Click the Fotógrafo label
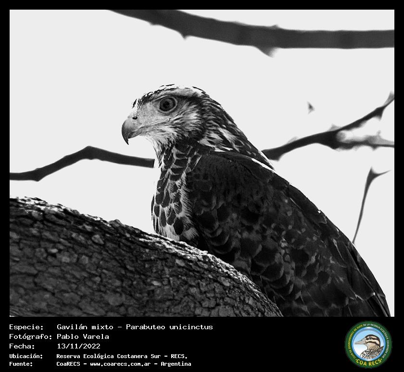The image size is (404, 372). pos(30,336)
